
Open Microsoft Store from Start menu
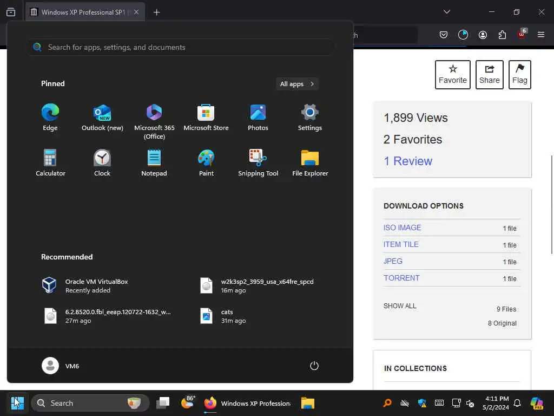[206, 118]
